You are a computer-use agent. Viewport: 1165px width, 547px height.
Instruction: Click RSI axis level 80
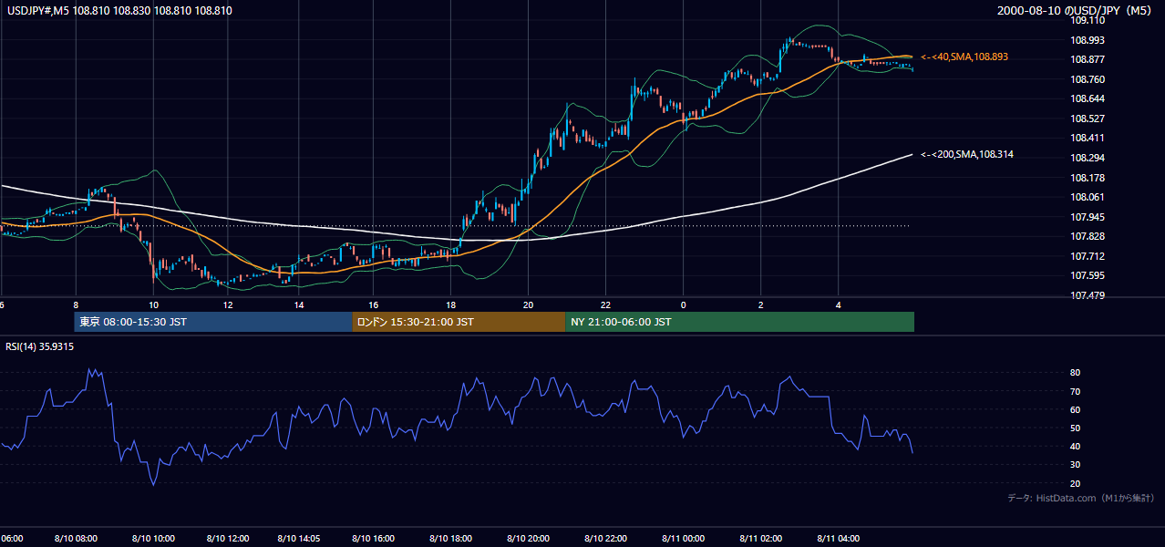(1076, 373)
